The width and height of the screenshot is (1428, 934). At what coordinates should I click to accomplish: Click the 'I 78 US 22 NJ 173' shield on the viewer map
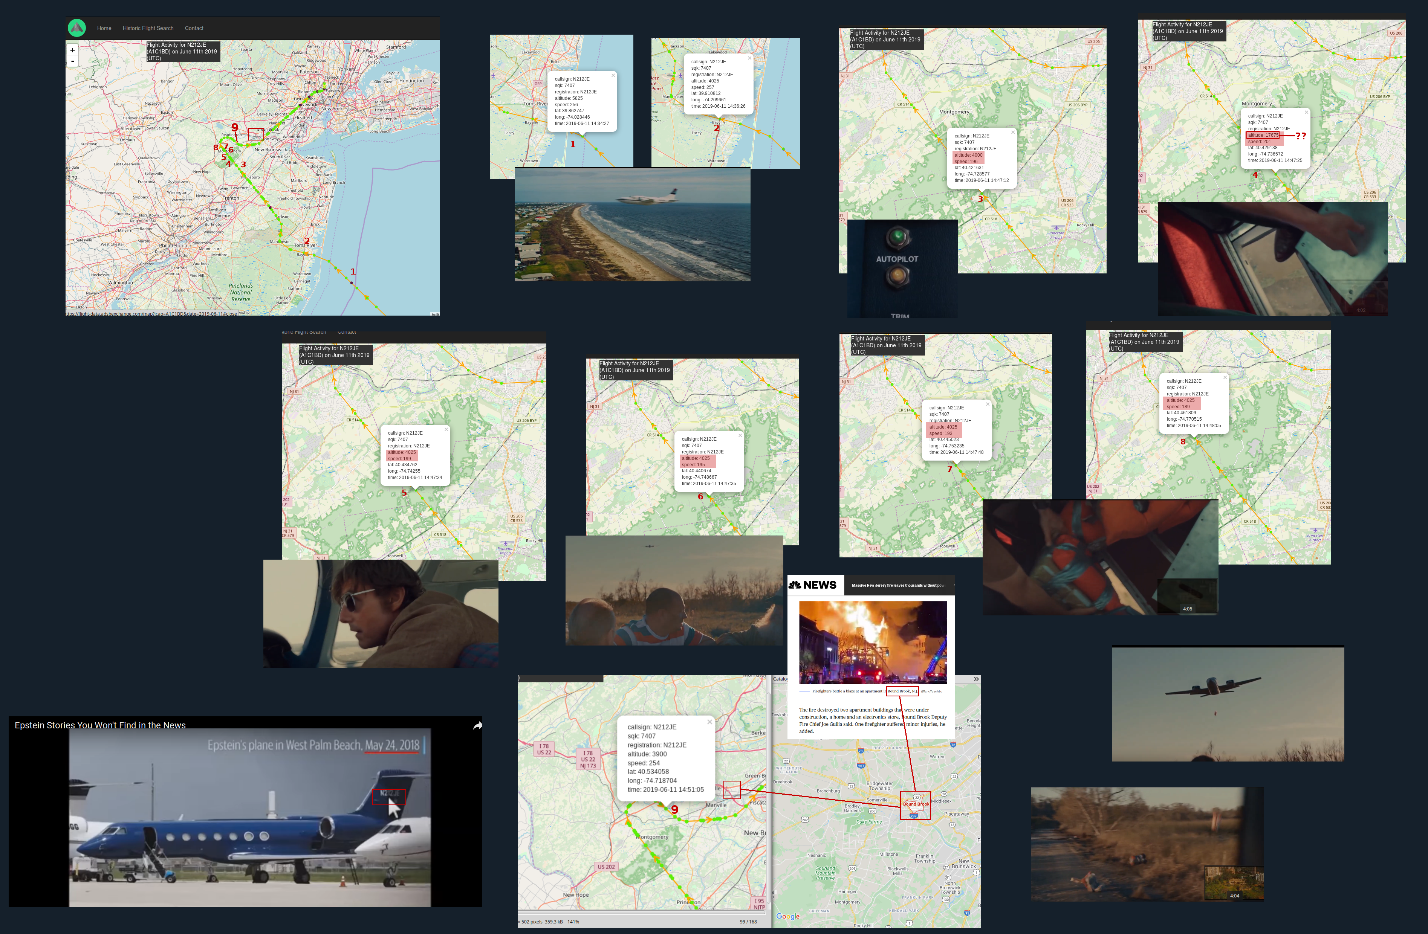click(x=588, y=759)
